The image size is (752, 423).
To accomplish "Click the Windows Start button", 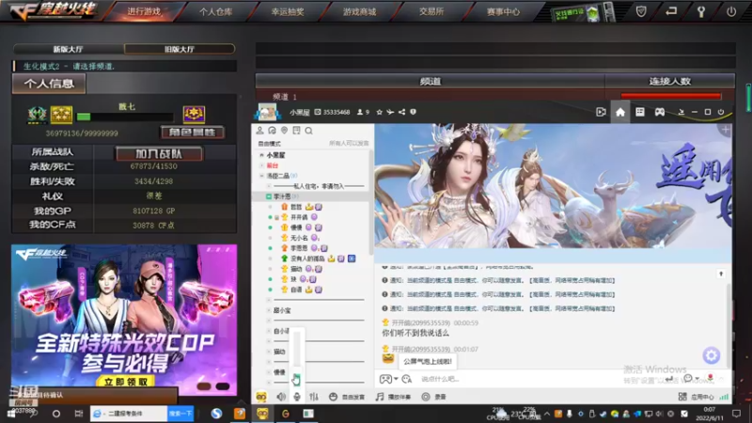I will pyautogui.click(x=10, y=414).
